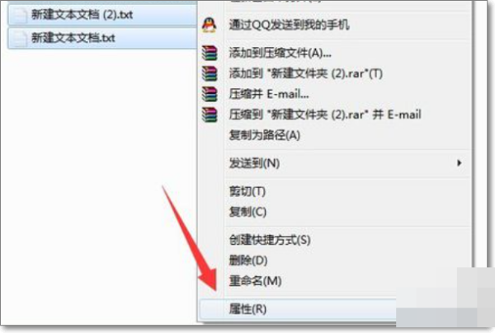The height and width of the screenshot is (333, 495).
Task: Click WinRAR icon beside 压缩并 E-mail
Action: 210,94
